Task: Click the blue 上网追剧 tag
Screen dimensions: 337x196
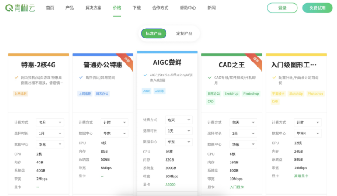Action: click(85, 94)
